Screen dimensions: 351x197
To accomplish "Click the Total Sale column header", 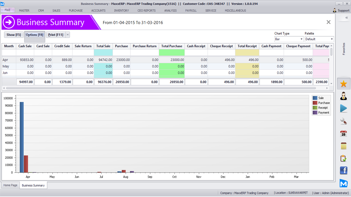I will point(103,46).
